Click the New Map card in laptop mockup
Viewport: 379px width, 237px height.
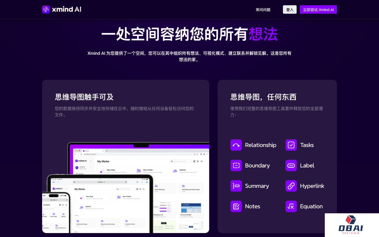[113, 171]
